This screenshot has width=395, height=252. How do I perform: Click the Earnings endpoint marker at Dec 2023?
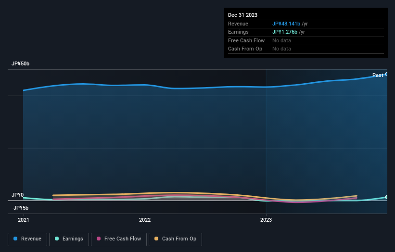click(x=387, y=197)
